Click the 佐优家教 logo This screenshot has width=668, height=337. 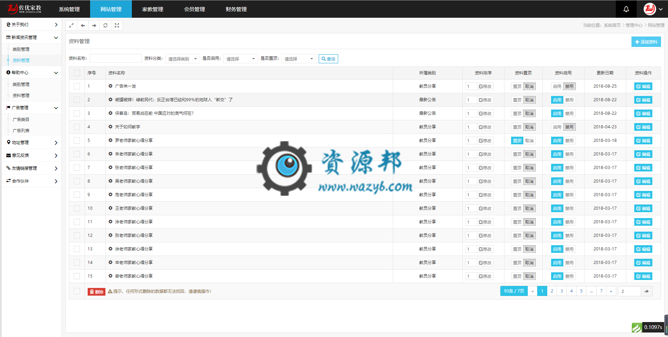24,9
